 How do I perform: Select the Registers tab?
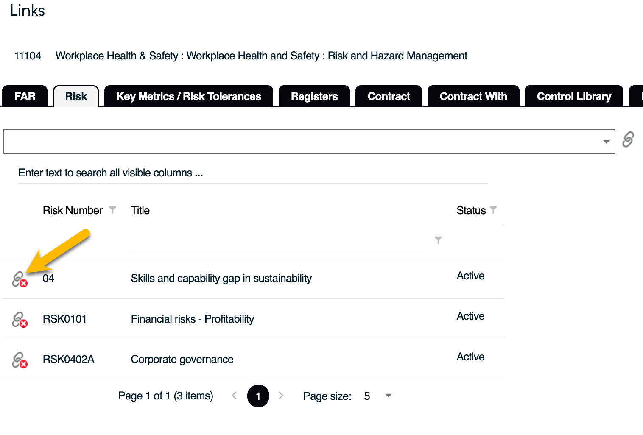[x=314, y=96]
